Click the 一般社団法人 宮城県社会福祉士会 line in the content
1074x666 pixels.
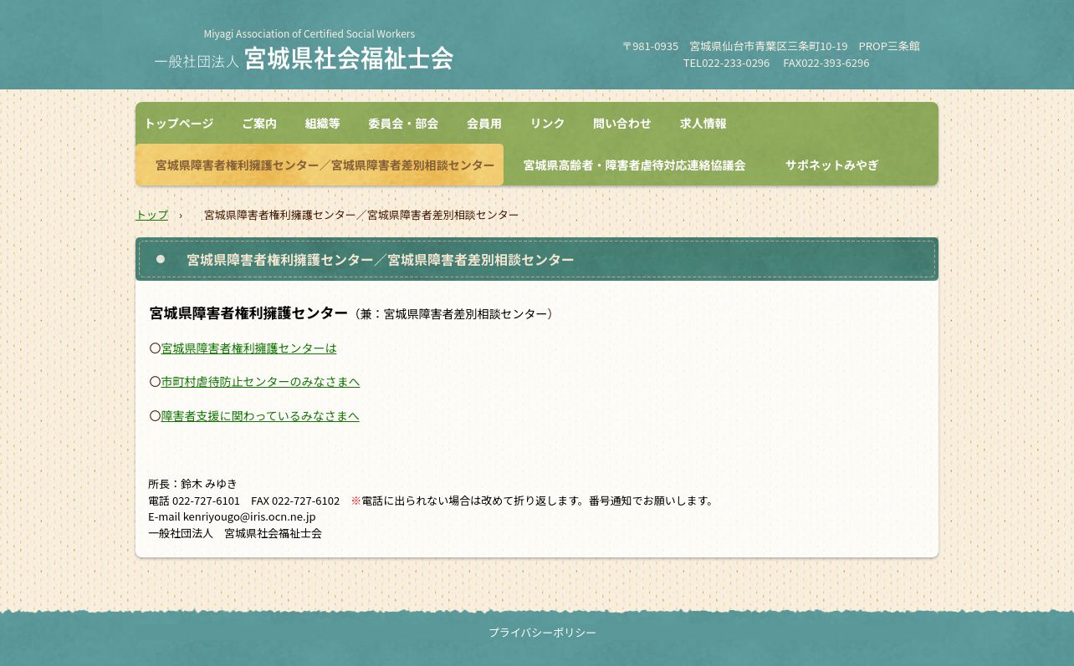click(235, 533)
